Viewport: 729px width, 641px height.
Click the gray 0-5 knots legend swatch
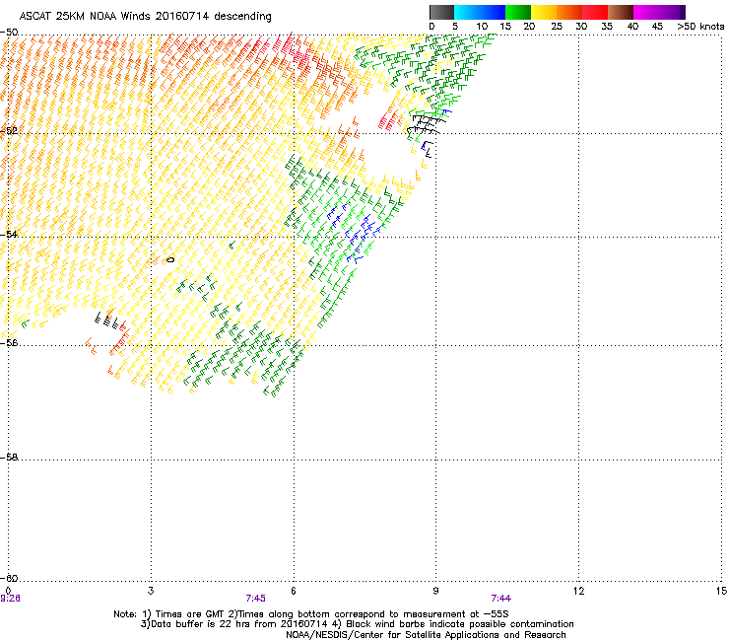441,12
